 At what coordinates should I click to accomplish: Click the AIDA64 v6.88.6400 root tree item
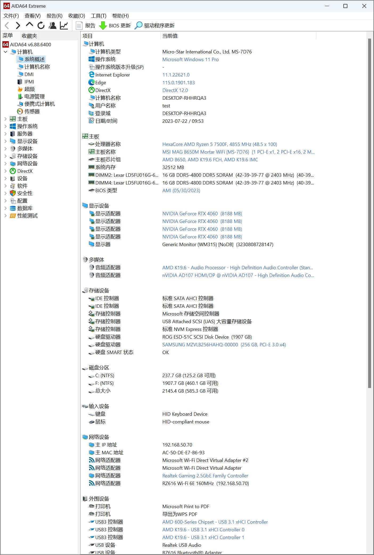tap(27, 44)
